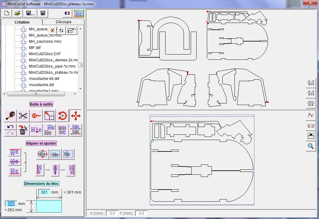Switch to the Création tab
Viewport: 319px width, 219px height.
pyautogui.click(x=22, y=22)
